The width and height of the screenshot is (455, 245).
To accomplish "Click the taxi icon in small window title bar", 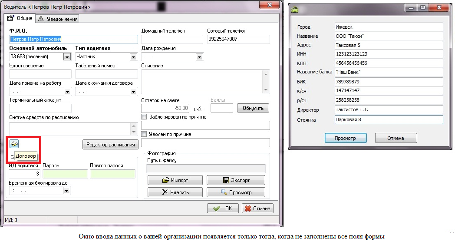I will (x=295, y=8).
